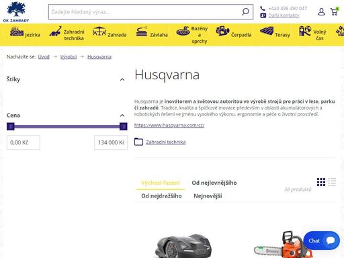
Task: Open the robotic mower product image
Action: (x=183, y=246)
